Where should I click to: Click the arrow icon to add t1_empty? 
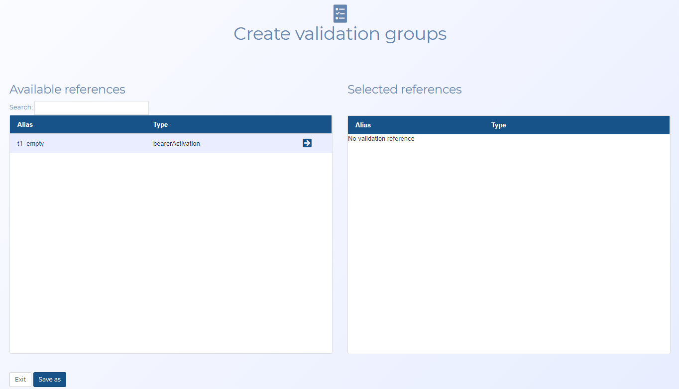307,143
